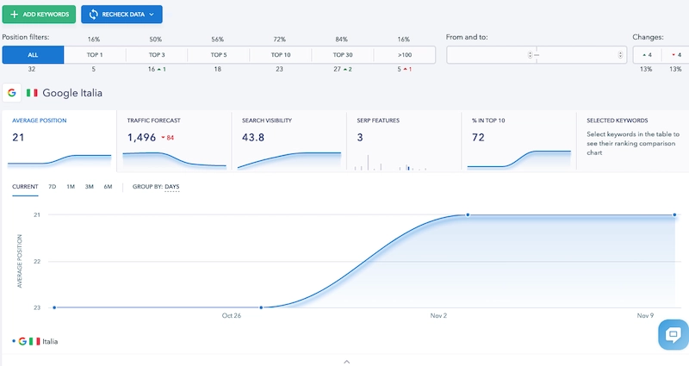The width and height of the screenshot is (689, 366).
Task: Select the 6M time range
Action: 109,187
